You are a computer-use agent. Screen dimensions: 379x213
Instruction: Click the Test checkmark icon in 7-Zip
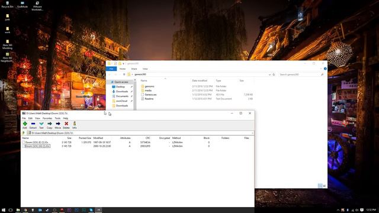(x=41, y=125)
